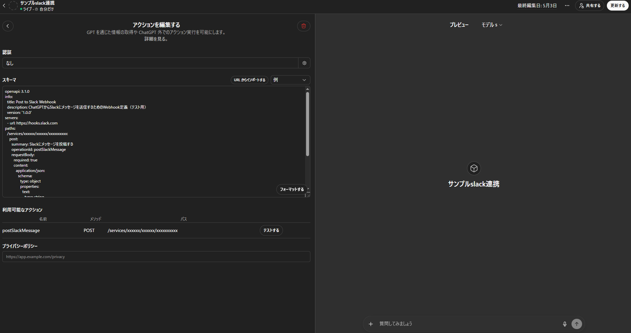Click the GPT avatar placeholder circle
The width and height of the screenshot is (631, 333).
(x=13, y=6)
